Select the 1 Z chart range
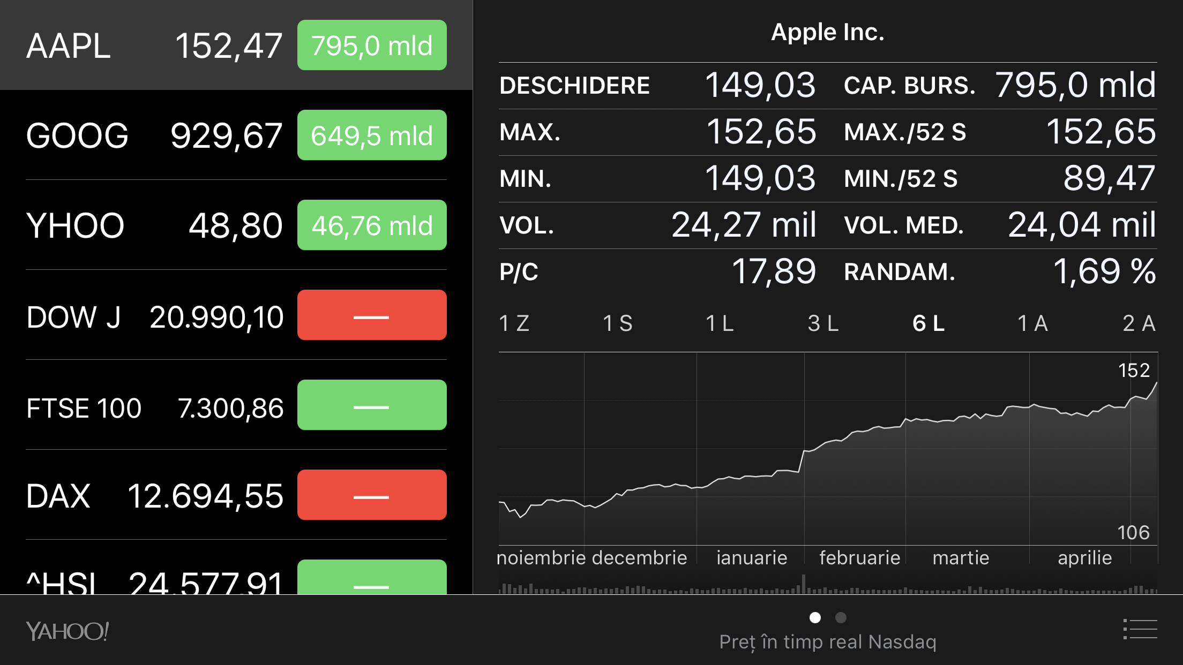 pyautogui.click(x=514, y=323)
